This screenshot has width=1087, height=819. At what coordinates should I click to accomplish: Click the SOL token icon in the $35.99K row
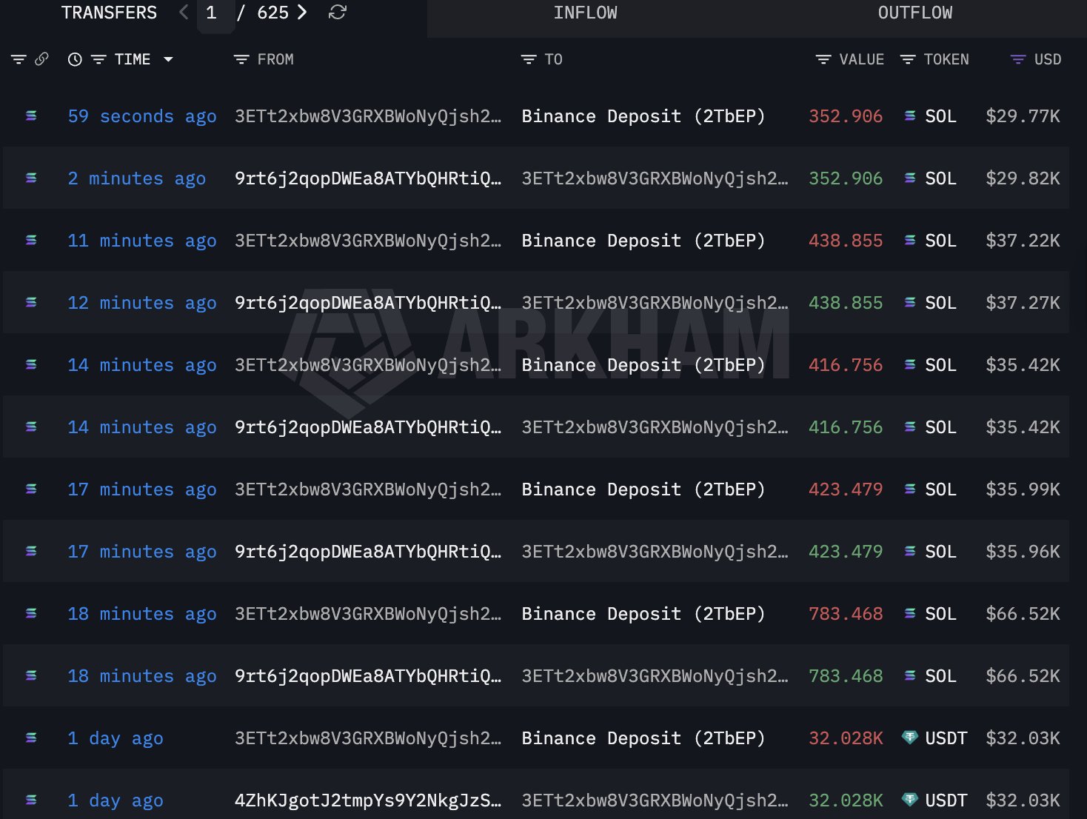[910, 489]
